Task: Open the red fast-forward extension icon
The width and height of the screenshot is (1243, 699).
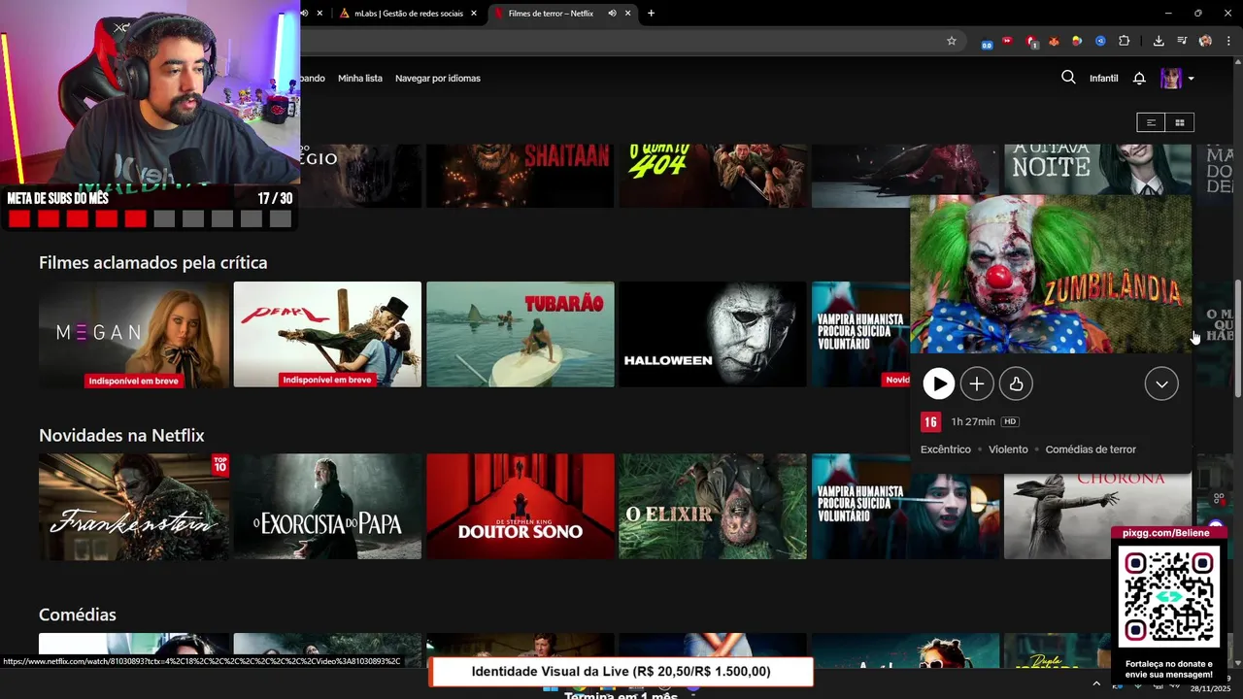Action: point(1007,41)
